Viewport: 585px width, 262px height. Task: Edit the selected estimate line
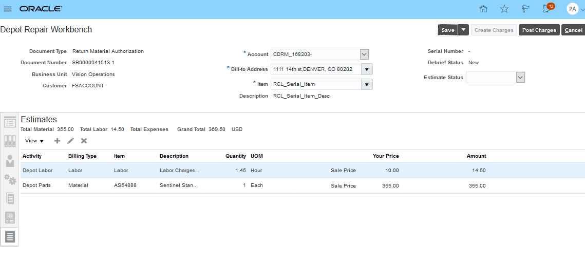click(70, 141)
